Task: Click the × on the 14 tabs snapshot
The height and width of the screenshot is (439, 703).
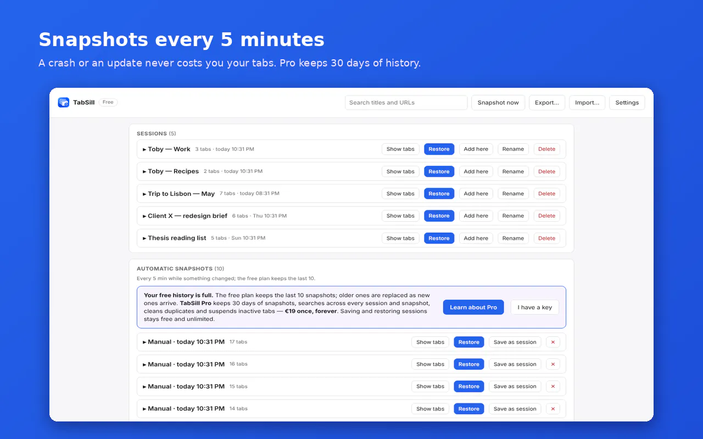Action: point(553,409)
